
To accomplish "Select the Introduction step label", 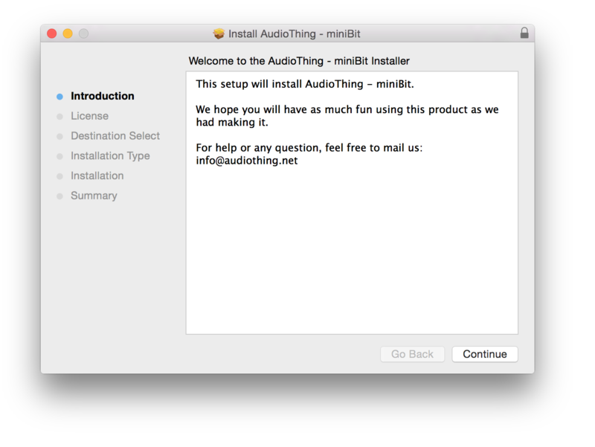I will pos(103,96).
